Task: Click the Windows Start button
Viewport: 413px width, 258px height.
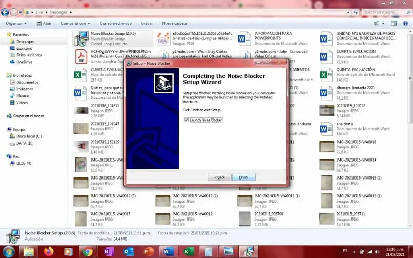Action: pos(9,252)
